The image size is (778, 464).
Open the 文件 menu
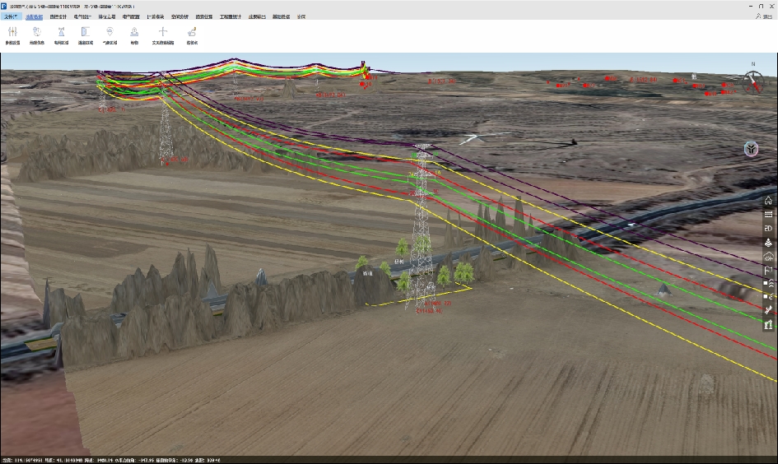[11, 16]
